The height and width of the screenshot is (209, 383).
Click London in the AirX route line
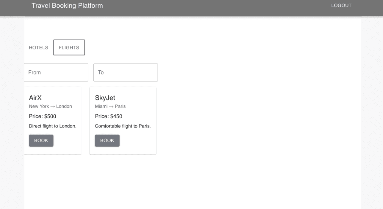coord(64,106)
